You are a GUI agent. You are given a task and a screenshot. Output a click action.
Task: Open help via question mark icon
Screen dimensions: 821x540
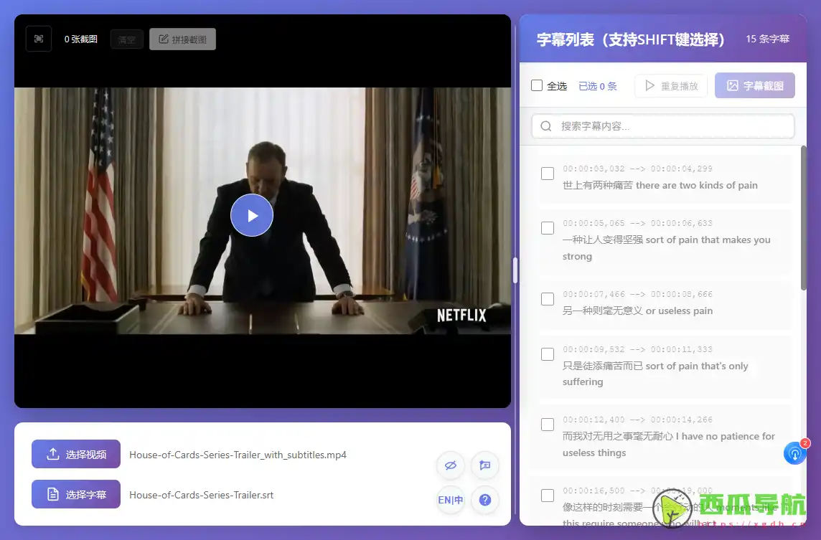pyautogui.click(x=485, y=500)
